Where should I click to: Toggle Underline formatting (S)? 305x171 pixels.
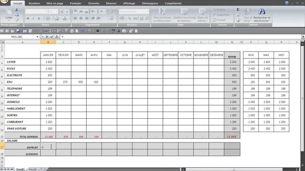click(x=39, y=19)
